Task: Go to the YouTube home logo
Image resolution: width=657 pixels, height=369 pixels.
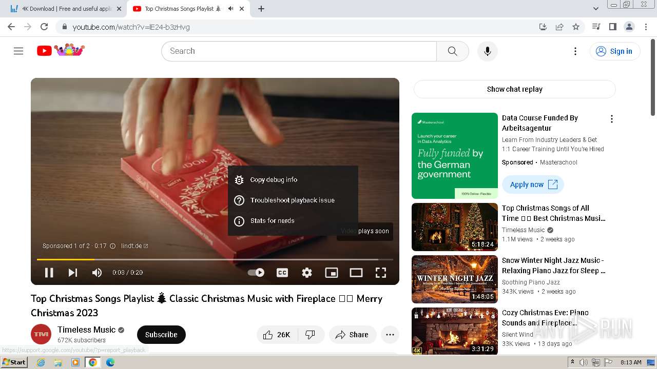Action: [x=61, y=50]
